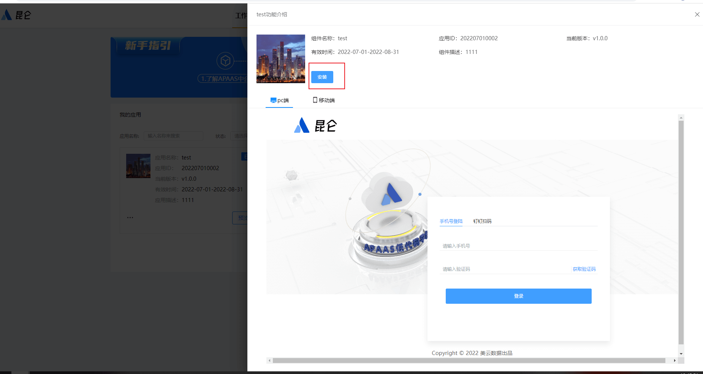This screenshot has height=374, width=703.
Task: Click the 昆仑 logo in page header
Action: pos(16,15)
